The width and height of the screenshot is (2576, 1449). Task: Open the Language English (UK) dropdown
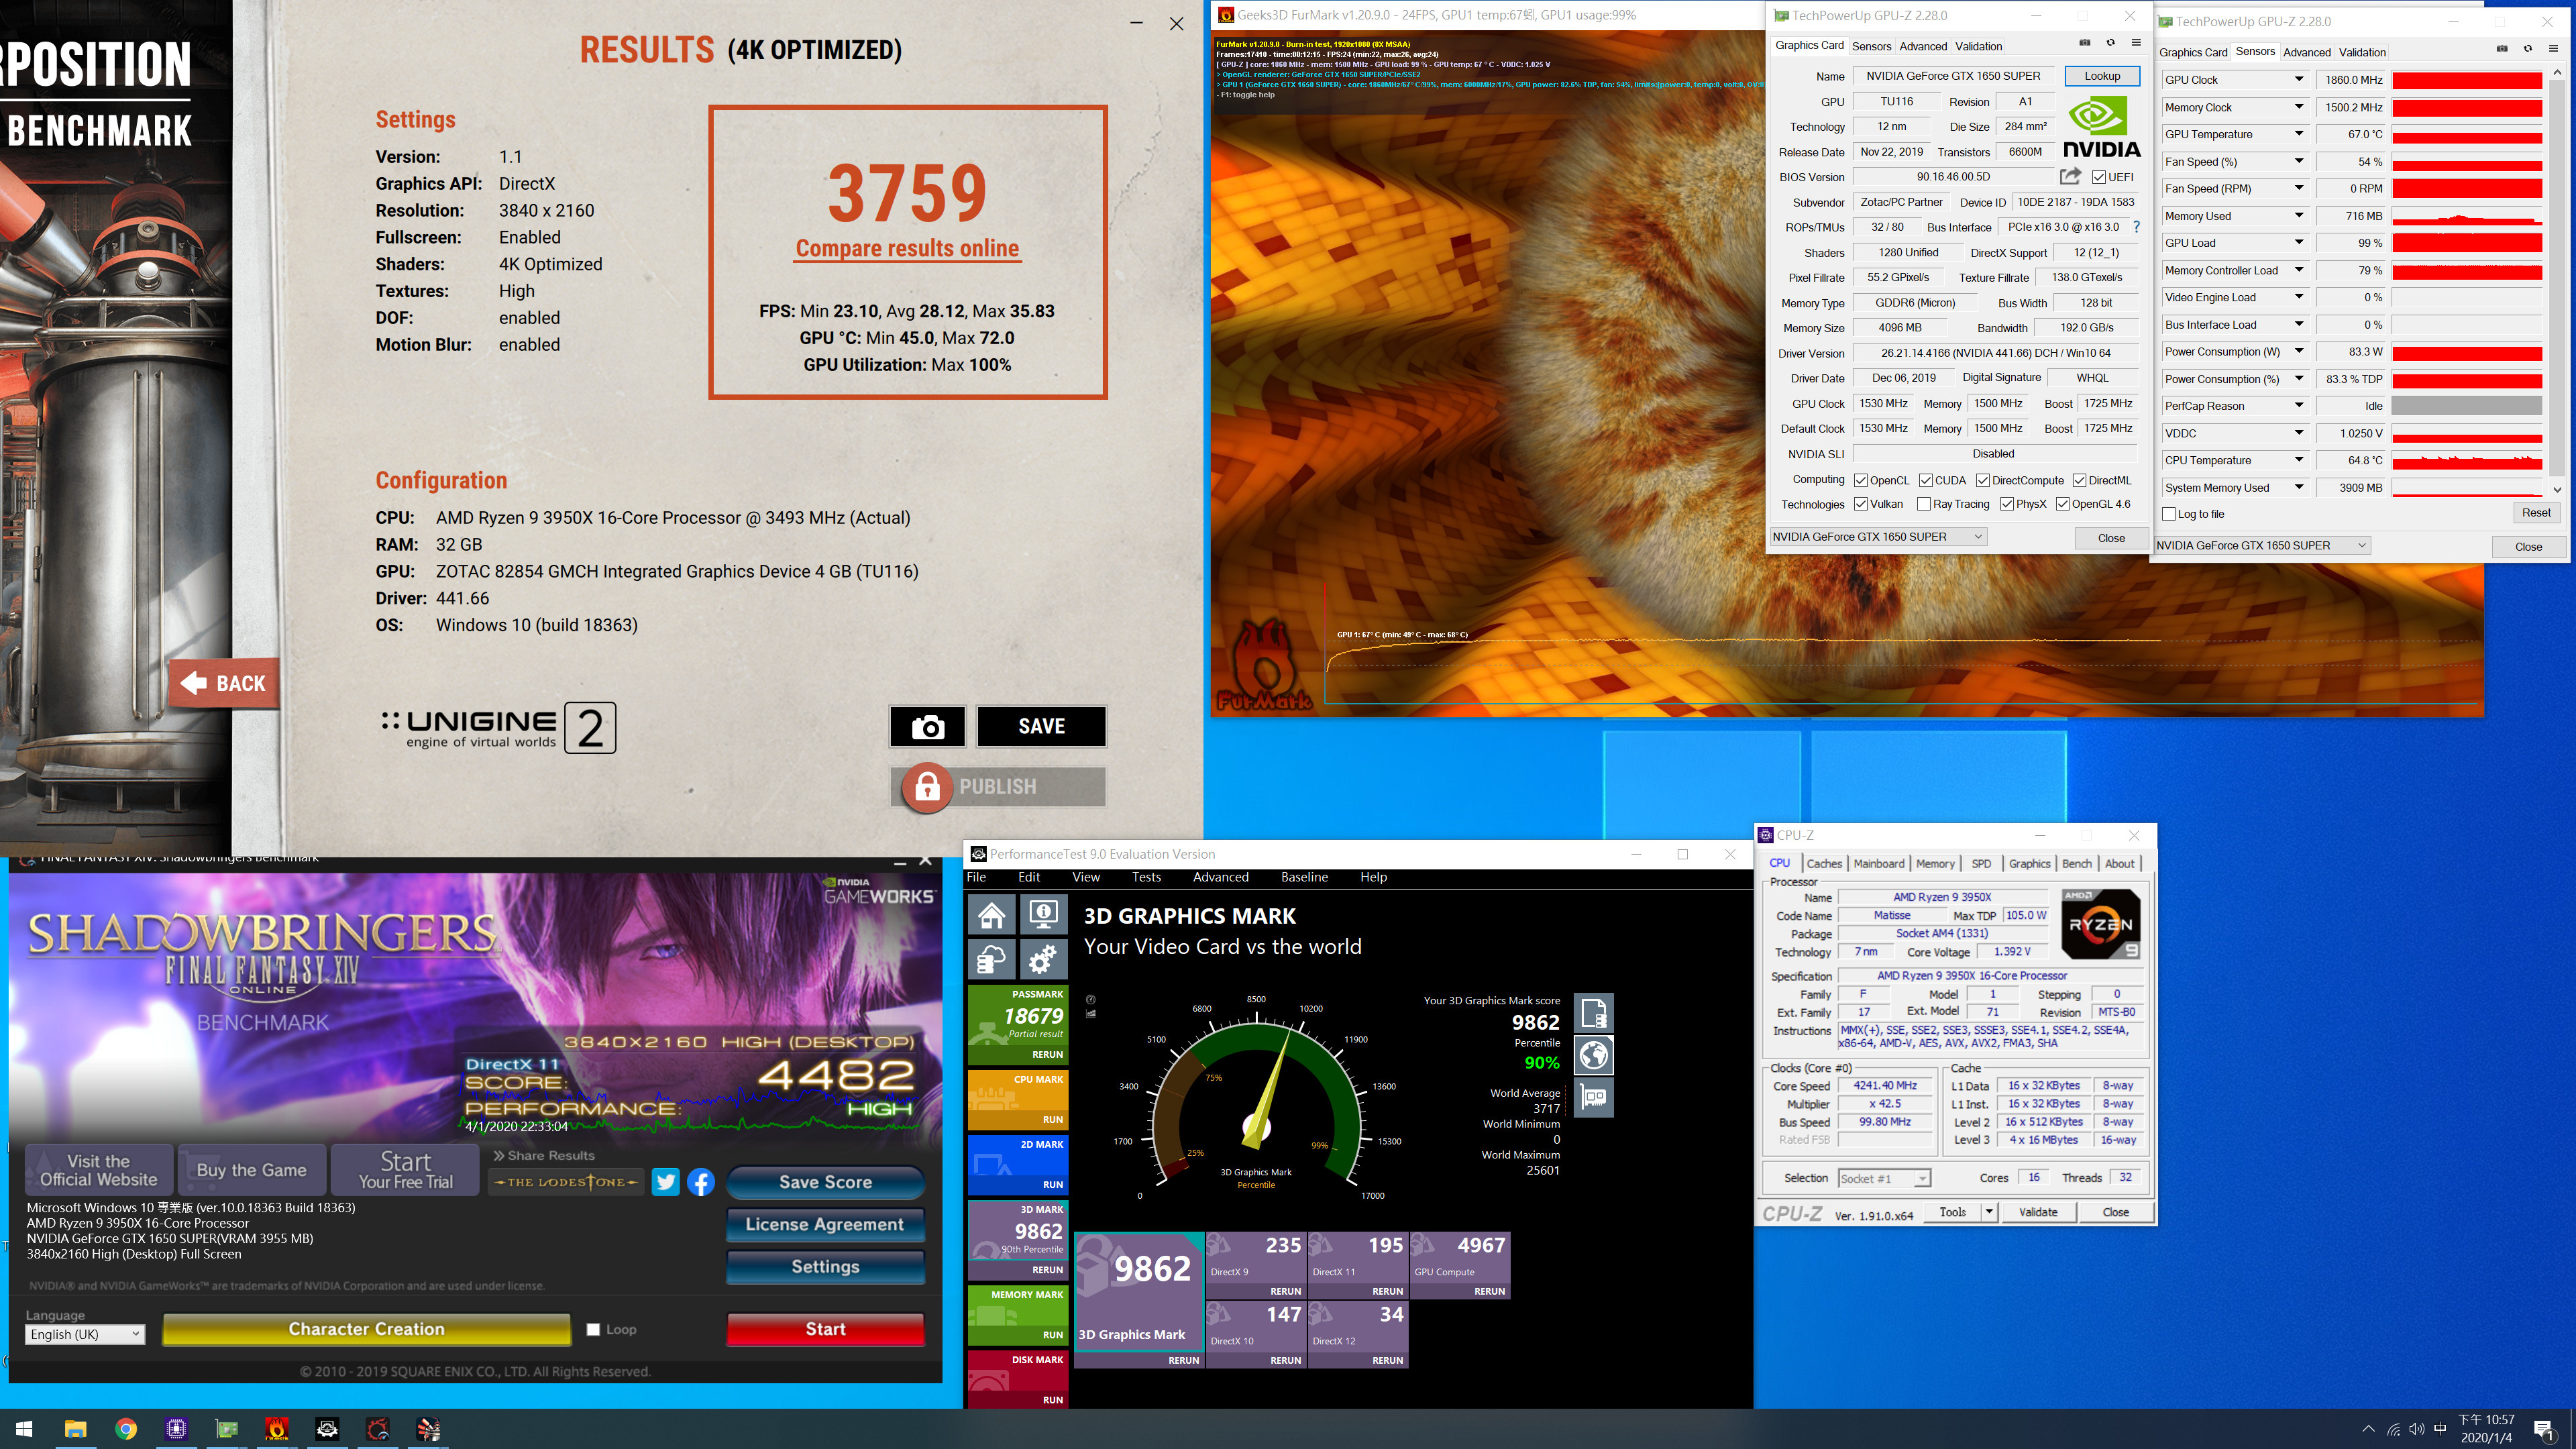(85, 1334)
